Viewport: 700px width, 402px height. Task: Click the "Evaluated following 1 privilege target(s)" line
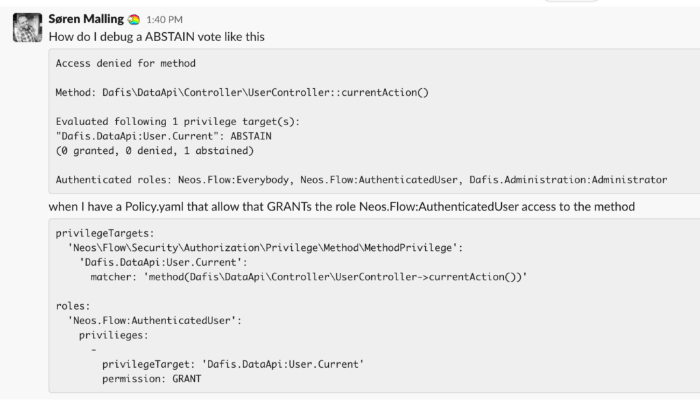point(178,122)
